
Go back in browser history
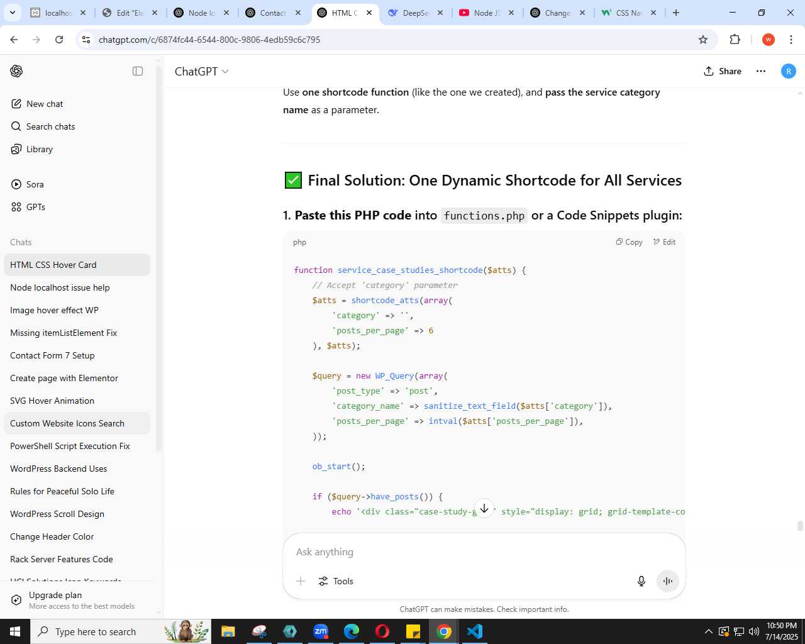14,40
